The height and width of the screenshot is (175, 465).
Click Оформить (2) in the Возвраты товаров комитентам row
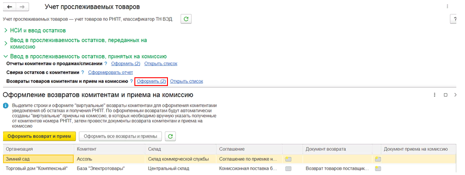click(151, 81)
